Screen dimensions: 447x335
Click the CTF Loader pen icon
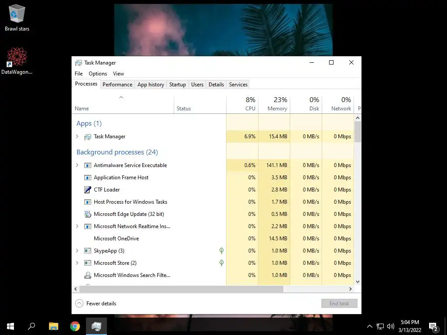87,190
